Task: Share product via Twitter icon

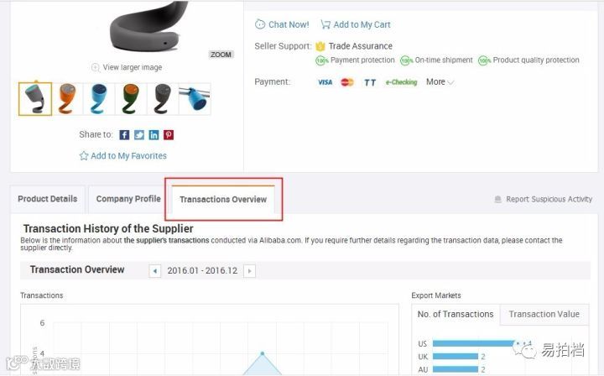Action: [x=139, y=135]
